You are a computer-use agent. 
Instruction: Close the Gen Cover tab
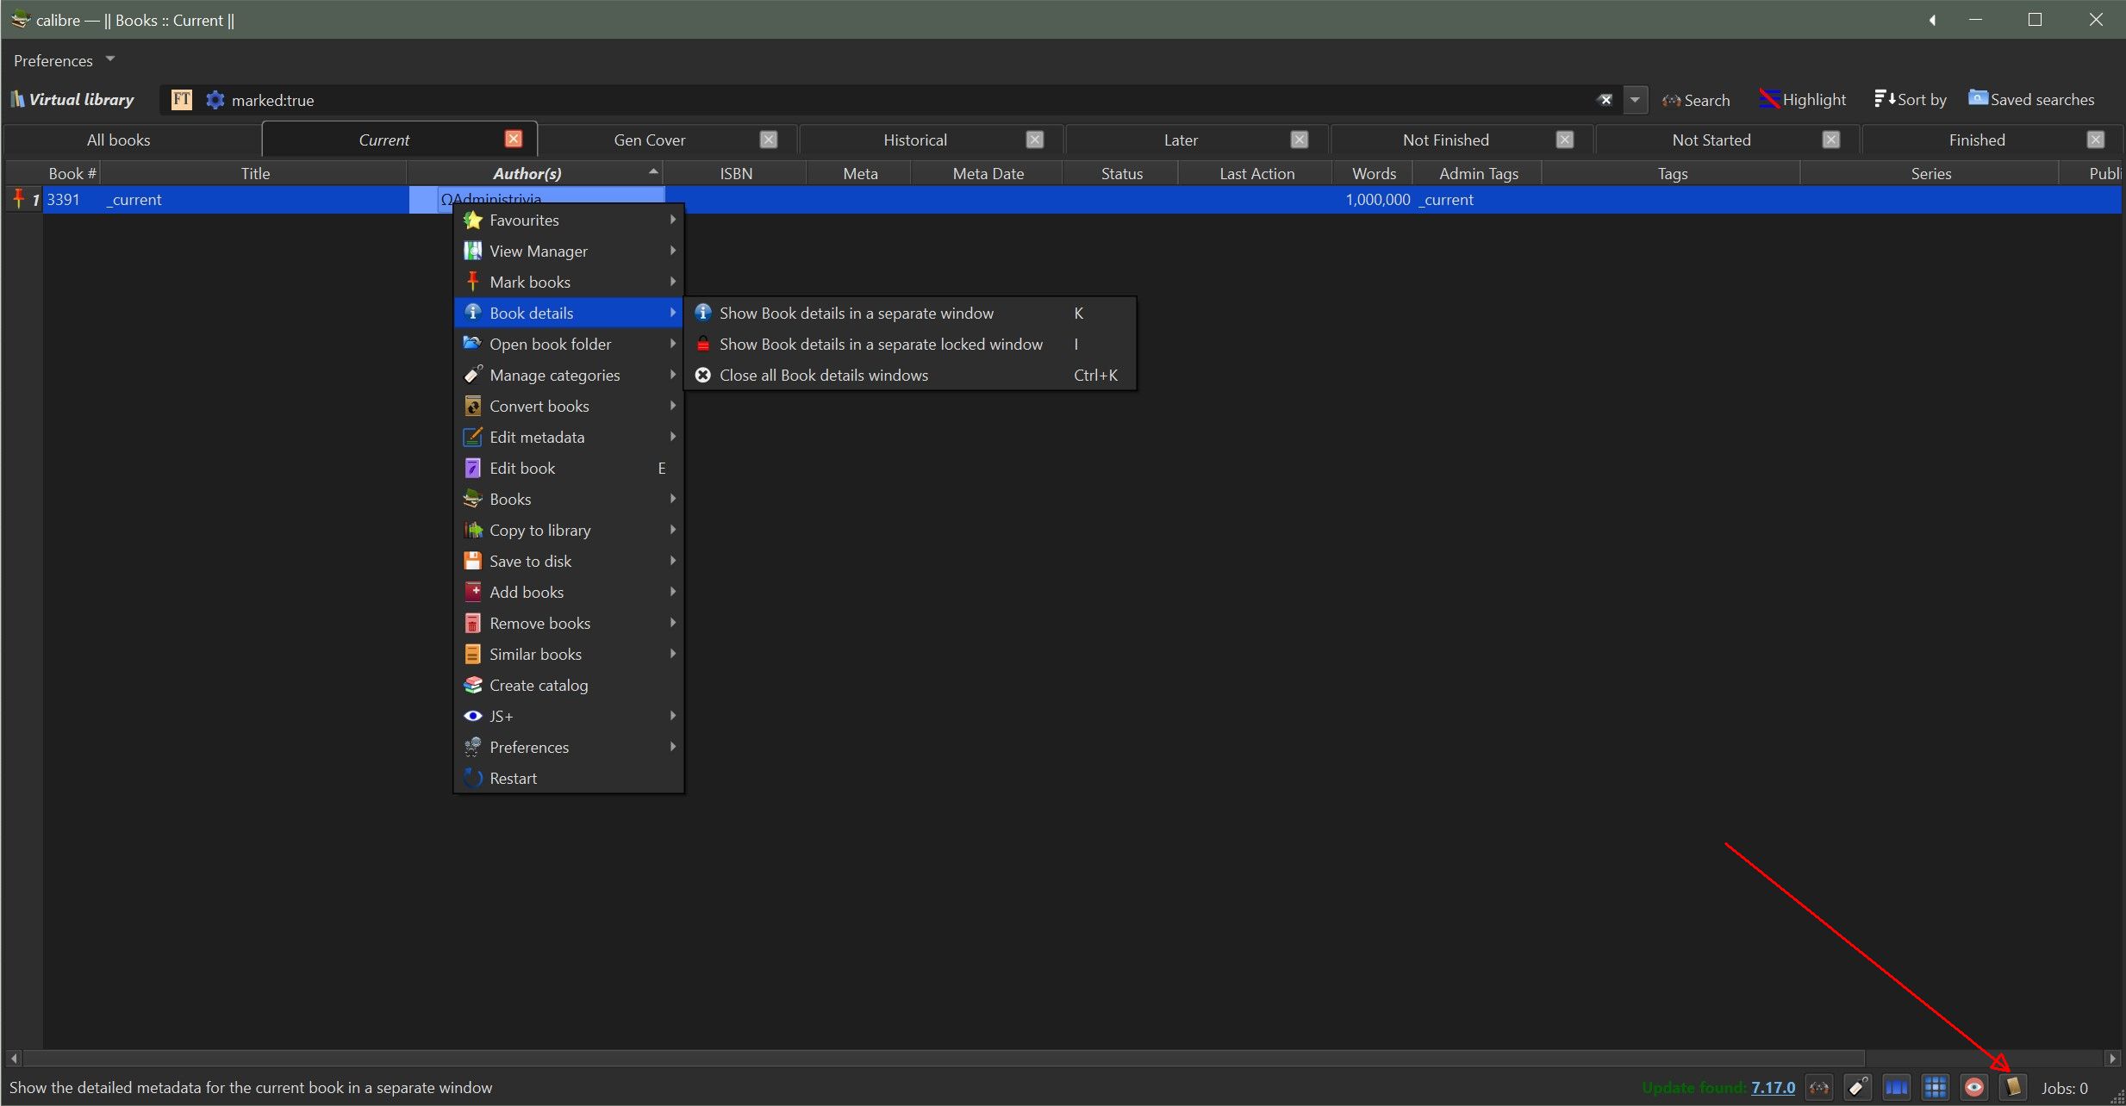click(x=769, y=140)
